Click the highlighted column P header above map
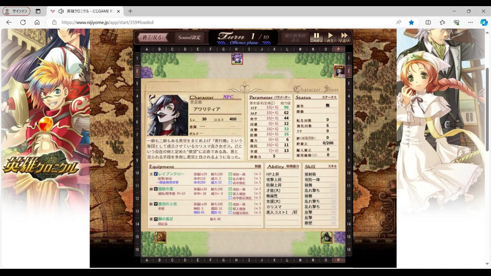Image resolution: width=491 pixels, height=276 pixels. point(339,50)
